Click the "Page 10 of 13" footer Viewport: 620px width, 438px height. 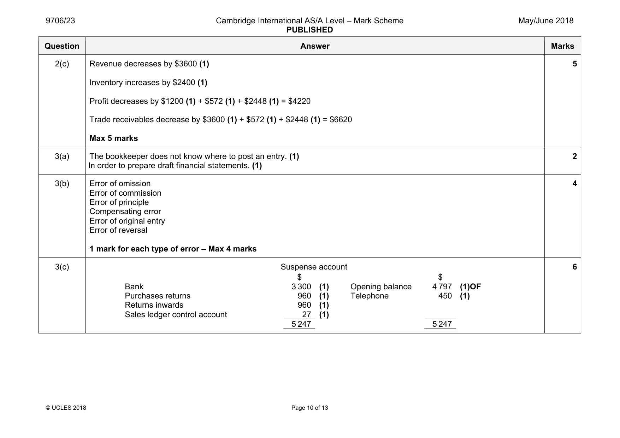point(310,408)
